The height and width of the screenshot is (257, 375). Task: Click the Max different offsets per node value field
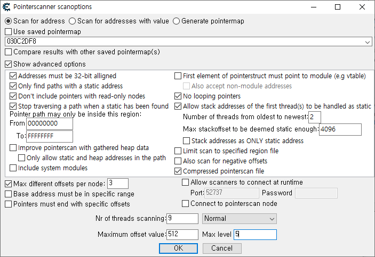point(118,184)
